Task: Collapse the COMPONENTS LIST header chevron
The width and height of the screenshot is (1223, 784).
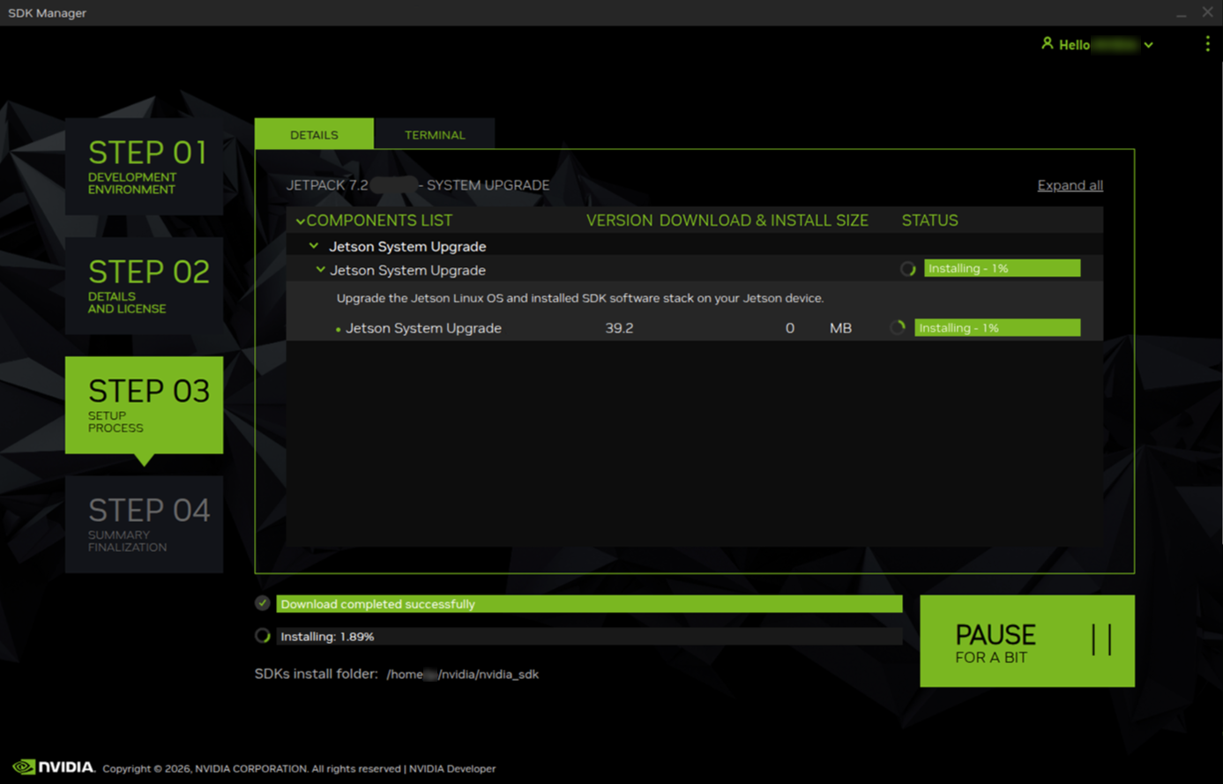Action: coord(301,221)
